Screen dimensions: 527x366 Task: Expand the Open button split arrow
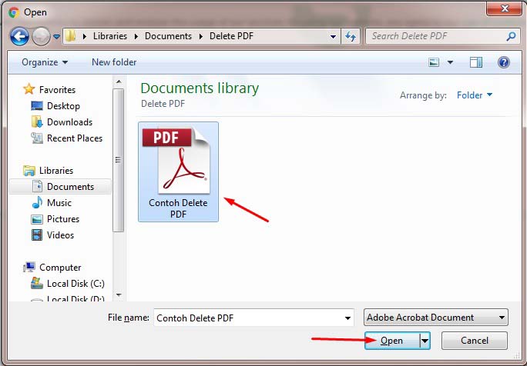425,341
